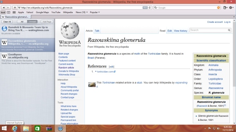
Task: Click the References section edit link
Action: [111, 67]
